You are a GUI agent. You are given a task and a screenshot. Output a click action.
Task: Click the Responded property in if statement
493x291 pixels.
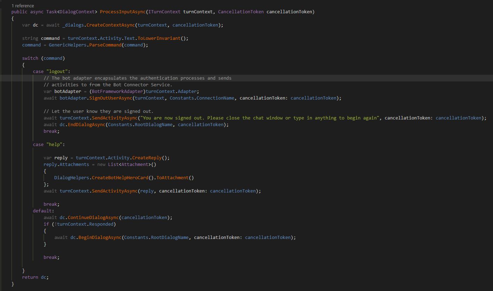click(x=101, y=224)
